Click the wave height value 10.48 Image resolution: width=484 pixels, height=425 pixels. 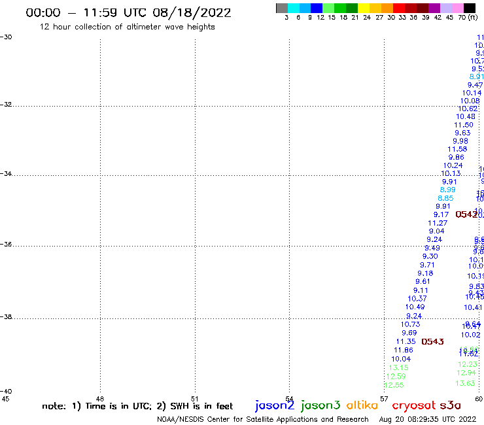pos(466,116)
